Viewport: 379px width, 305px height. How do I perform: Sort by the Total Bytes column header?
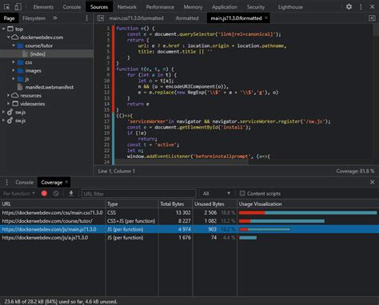175,204
